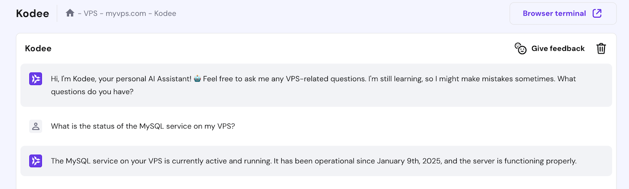Delete the chat using the trash icon
This screenshot has width=629, height=189.
(601, 49)
